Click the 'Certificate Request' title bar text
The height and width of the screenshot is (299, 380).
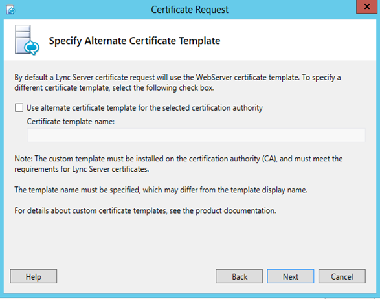[x=190, y=10]
